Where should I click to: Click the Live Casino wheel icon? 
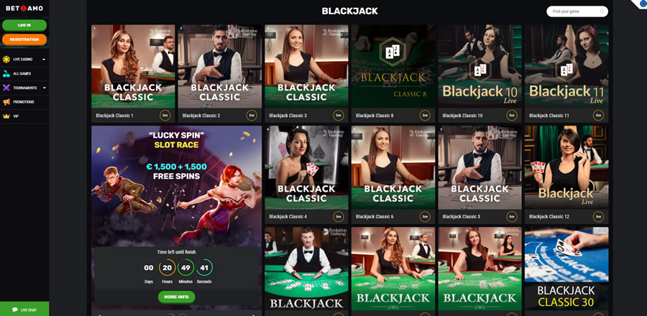coord(6,60)
